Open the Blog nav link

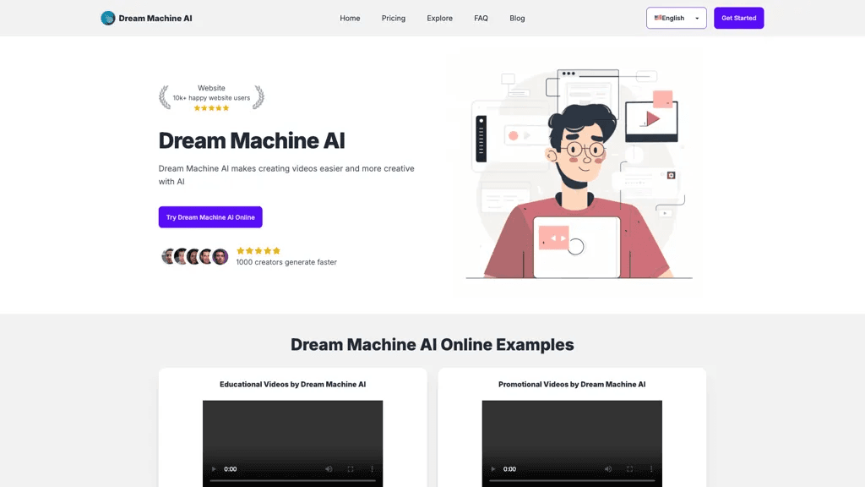pyautogui.click(x=517, y=19)
